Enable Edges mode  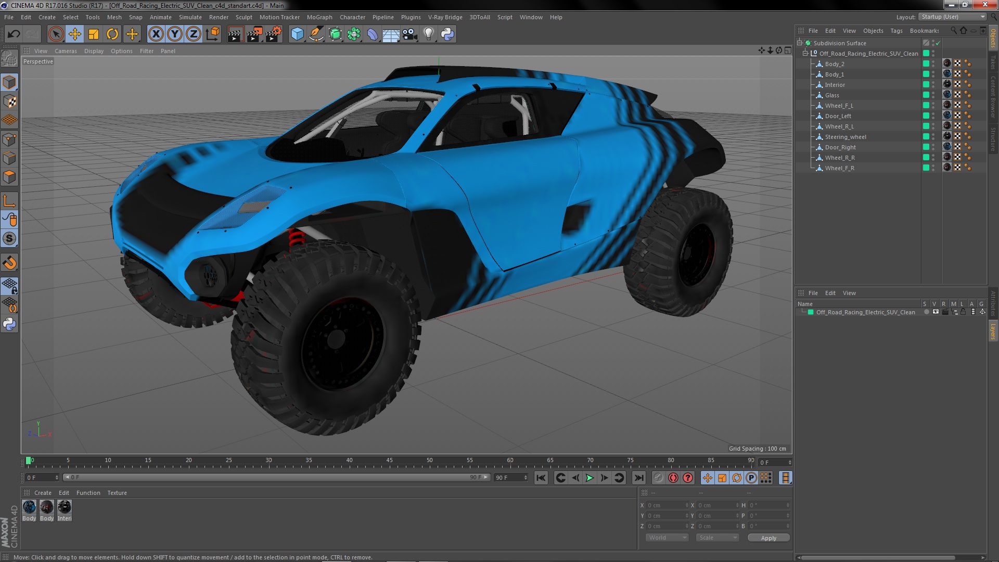tap(9, 158)
